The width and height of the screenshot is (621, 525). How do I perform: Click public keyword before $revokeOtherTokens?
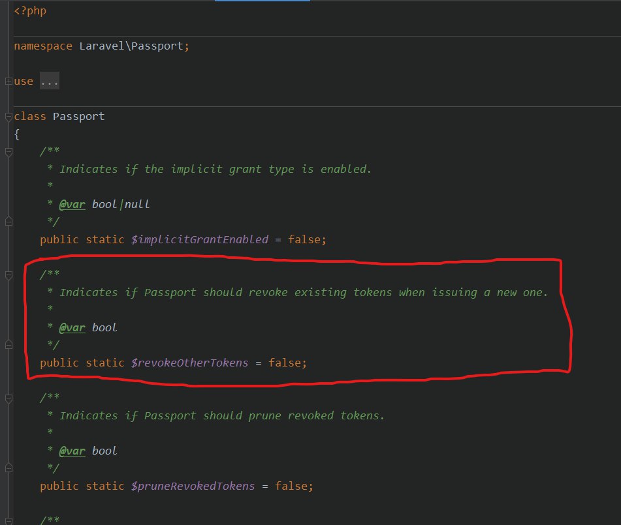coord(59,363)
